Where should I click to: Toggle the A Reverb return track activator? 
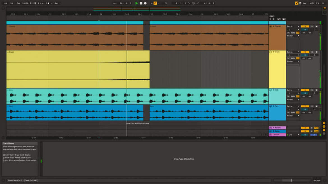[x=305, y=128]
